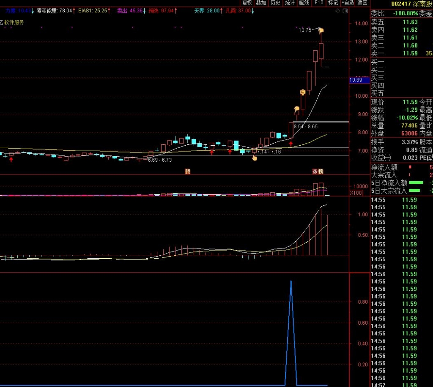Select the 画线 drawing tool button
433x387 pixels.
(304, 3)
